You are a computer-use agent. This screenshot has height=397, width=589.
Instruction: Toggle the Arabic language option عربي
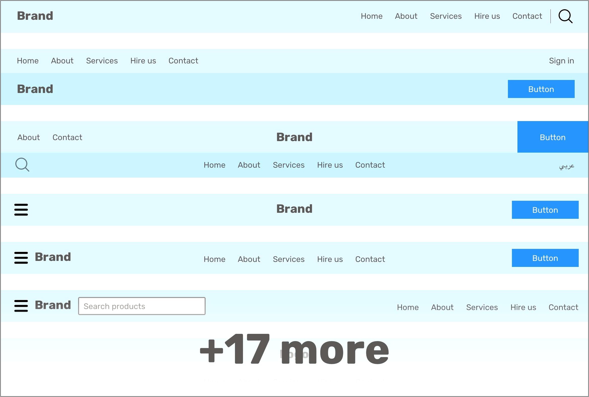tap(567, 165)
